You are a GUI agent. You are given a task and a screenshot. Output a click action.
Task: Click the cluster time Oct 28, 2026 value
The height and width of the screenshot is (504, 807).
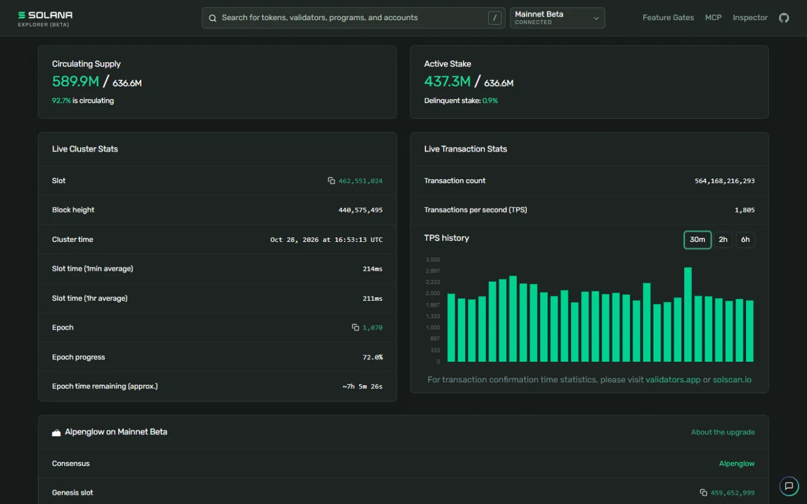click(326, 240)
